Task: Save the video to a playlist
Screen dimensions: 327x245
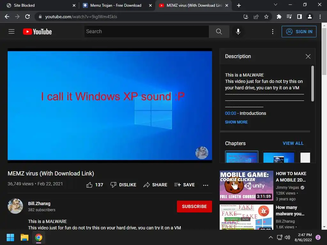Action: click(x=184, y=185)
